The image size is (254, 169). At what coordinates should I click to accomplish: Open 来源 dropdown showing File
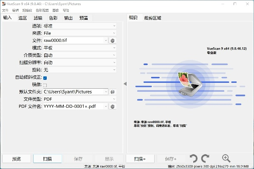80,33
